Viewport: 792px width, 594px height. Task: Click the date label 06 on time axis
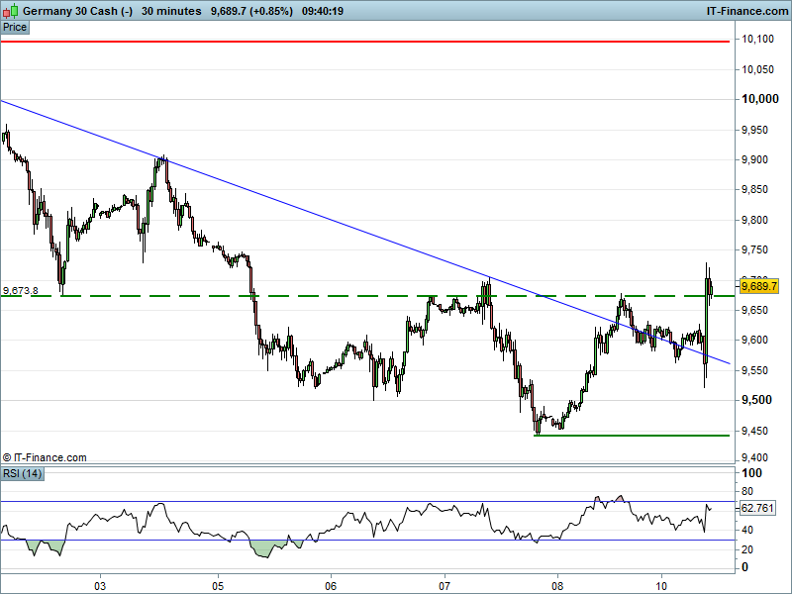[x=331, y=586]
